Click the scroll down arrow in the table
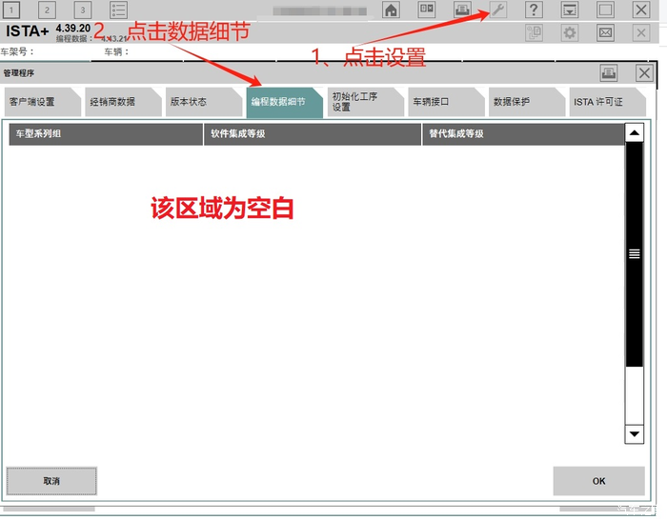The width and height of the screenshot is (667, 520). click(634, 433)
